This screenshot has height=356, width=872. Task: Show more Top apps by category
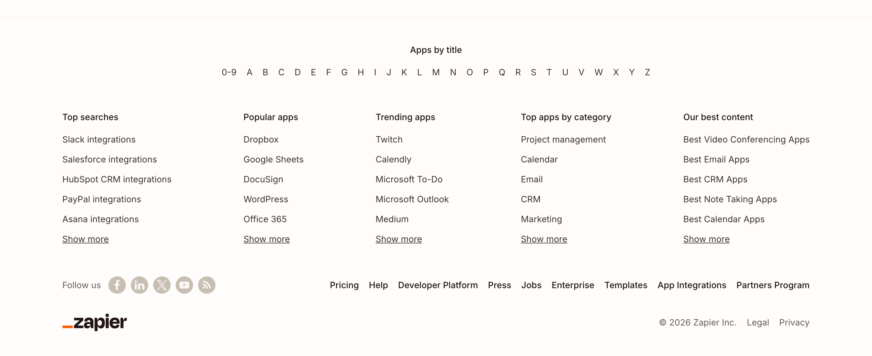[544, 239]
